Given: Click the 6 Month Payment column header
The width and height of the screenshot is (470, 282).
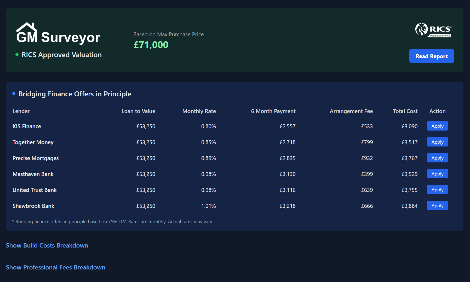Looking at the screenshot, I should coord(273,111).
